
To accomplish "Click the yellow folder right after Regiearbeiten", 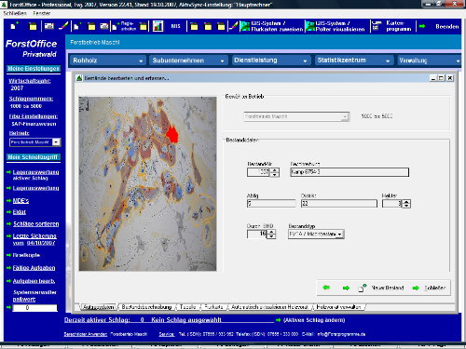I will 143,26.
